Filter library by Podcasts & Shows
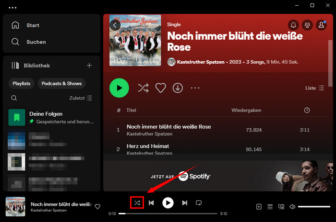Image resolution: width=336 pixels, height=222 pixels. [61, 84]
